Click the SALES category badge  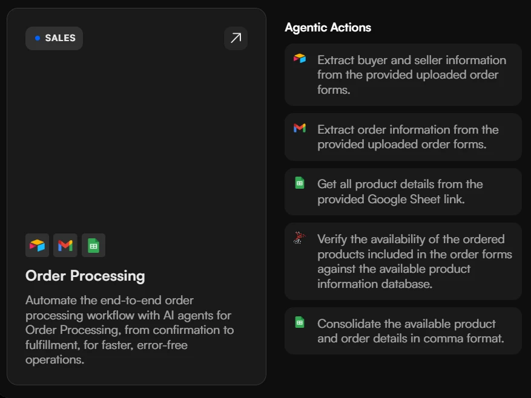tap(54, 38)
